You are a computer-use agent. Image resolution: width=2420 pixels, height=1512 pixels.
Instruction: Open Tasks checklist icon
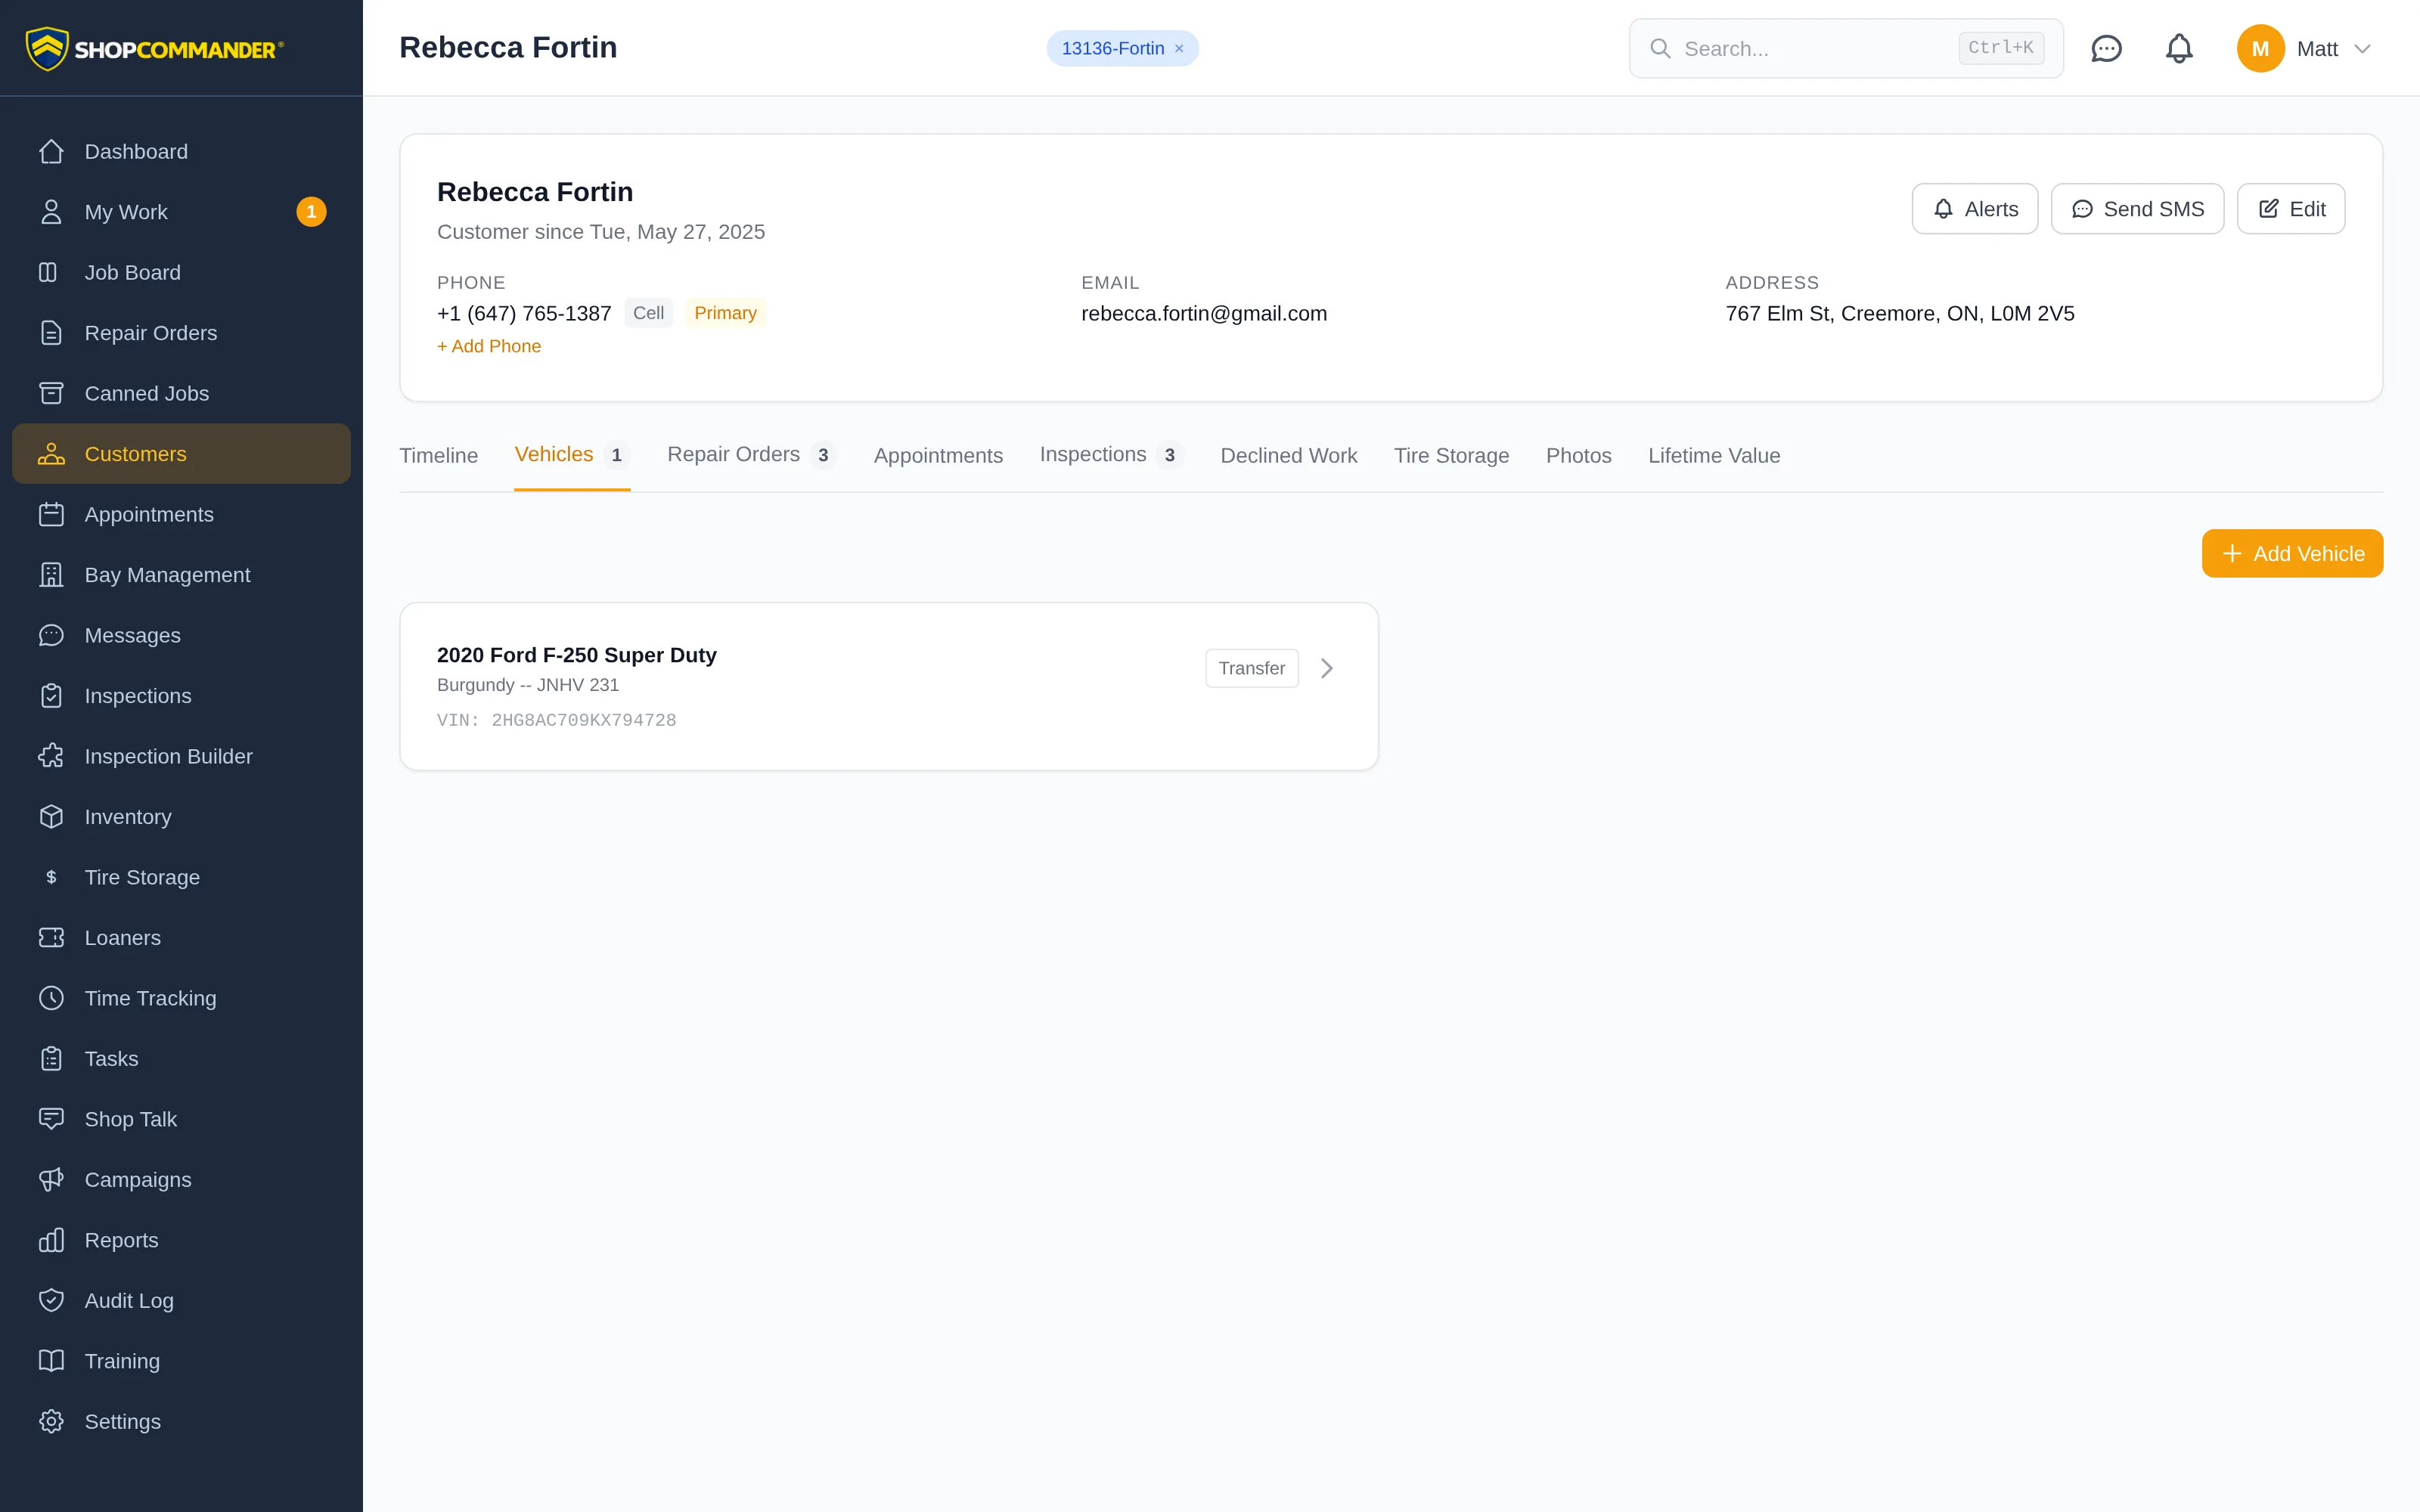coord(51,1059)
